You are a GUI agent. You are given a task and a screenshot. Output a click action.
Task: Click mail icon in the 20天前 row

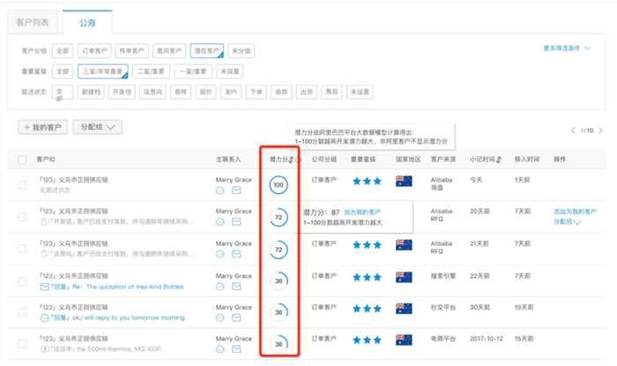[236, 222]
